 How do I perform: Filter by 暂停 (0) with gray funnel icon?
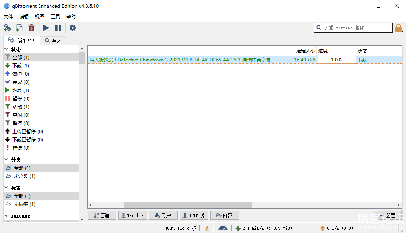[41, 123]
